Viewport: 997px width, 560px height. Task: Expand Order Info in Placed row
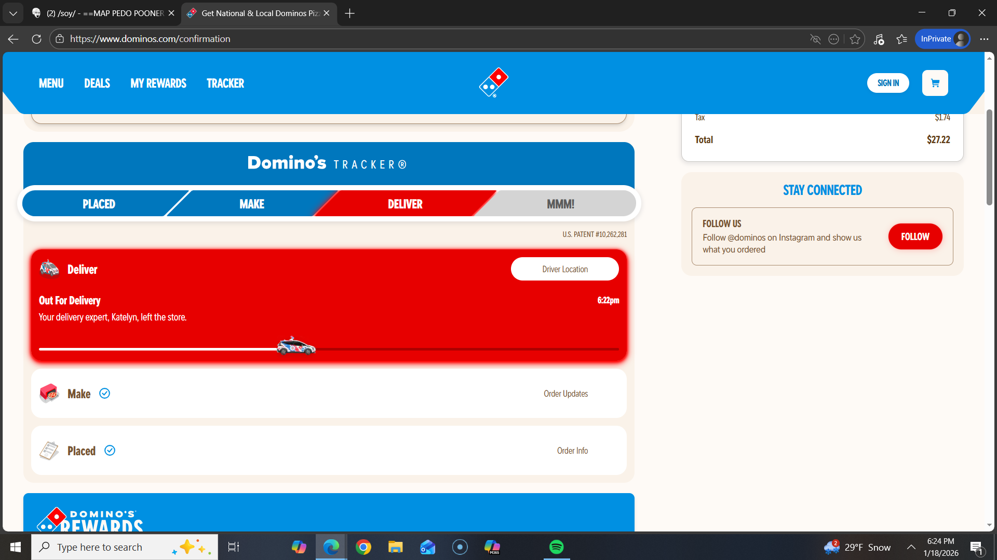[x=572, y=451]
